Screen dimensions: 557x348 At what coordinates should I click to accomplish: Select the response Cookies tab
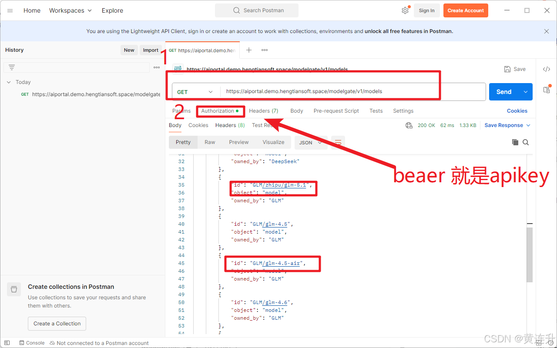(198, 125)
